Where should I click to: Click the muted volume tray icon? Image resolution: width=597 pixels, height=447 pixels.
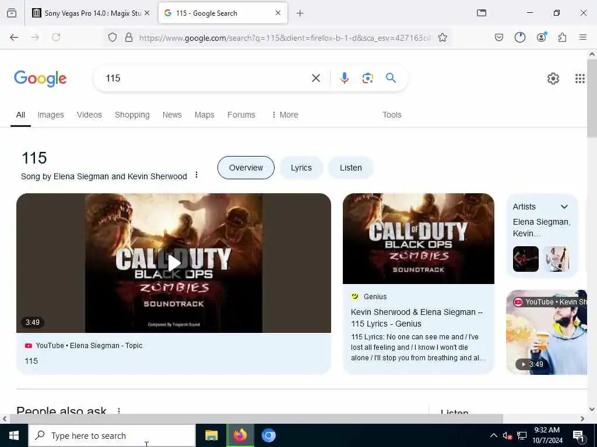click(x=507, y=435)
